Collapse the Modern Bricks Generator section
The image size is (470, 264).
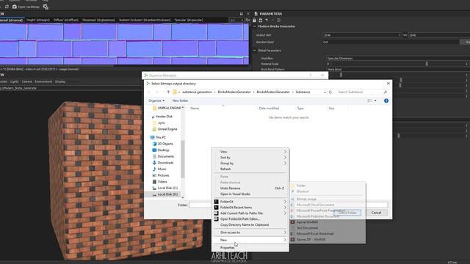pyautogui.click(x=255, y=26)
